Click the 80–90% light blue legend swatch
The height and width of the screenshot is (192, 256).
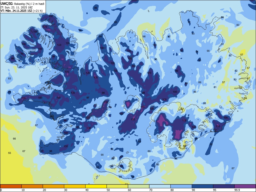tap(181, 186)
